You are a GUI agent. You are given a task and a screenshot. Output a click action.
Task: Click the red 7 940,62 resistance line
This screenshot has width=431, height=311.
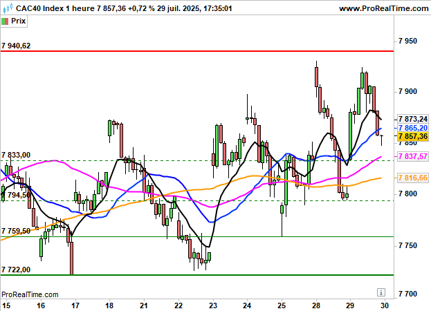pos(196,51)
